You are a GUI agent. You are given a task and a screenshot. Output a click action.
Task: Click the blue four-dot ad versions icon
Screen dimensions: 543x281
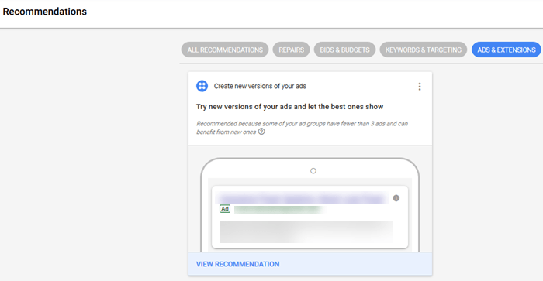pyautogui.click(x=202, y=86)
